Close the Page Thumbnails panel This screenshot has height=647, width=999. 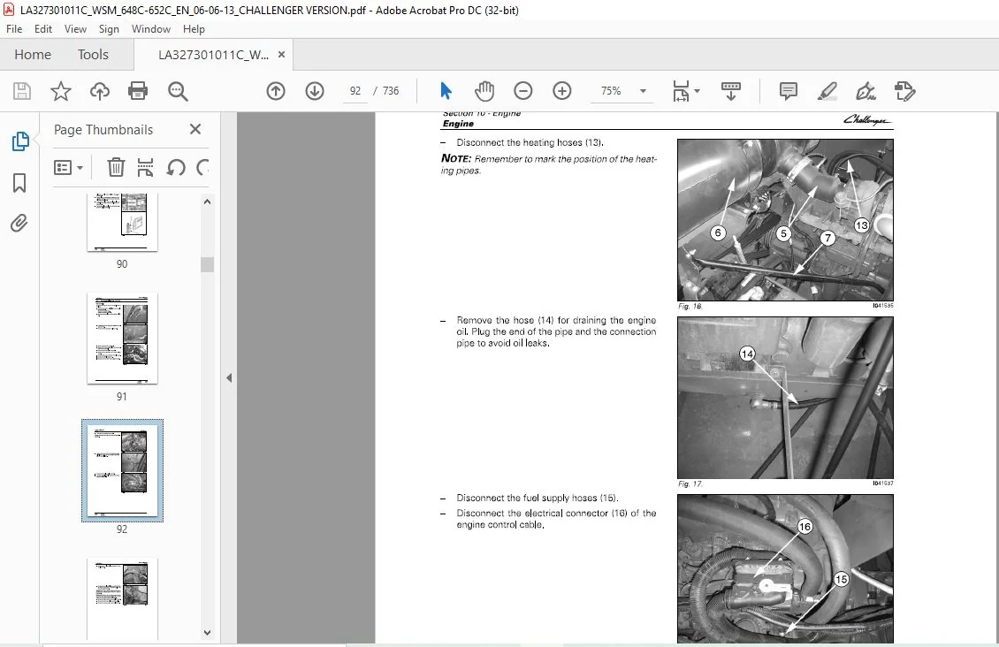(x=195, y=129)
